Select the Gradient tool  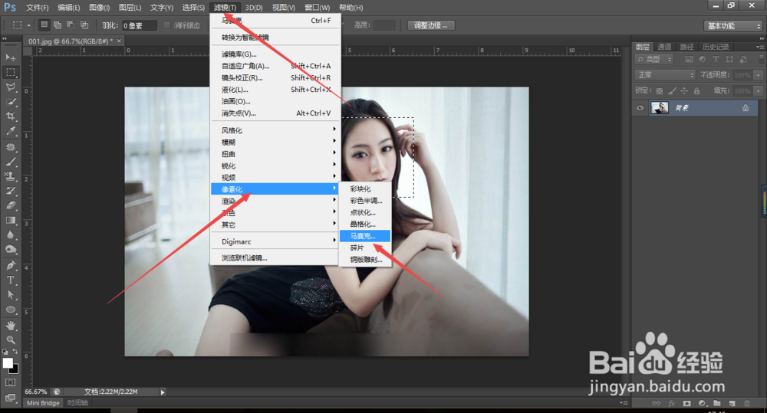pos(10,221)
